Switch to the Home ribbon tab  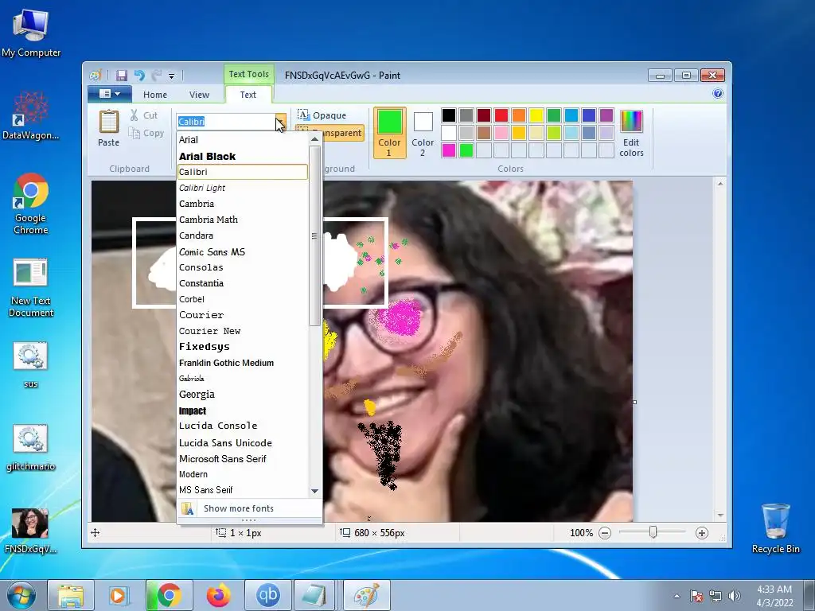155,95
